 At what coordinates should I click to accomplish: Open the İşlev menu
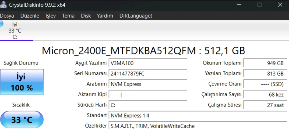pos(50,16)
